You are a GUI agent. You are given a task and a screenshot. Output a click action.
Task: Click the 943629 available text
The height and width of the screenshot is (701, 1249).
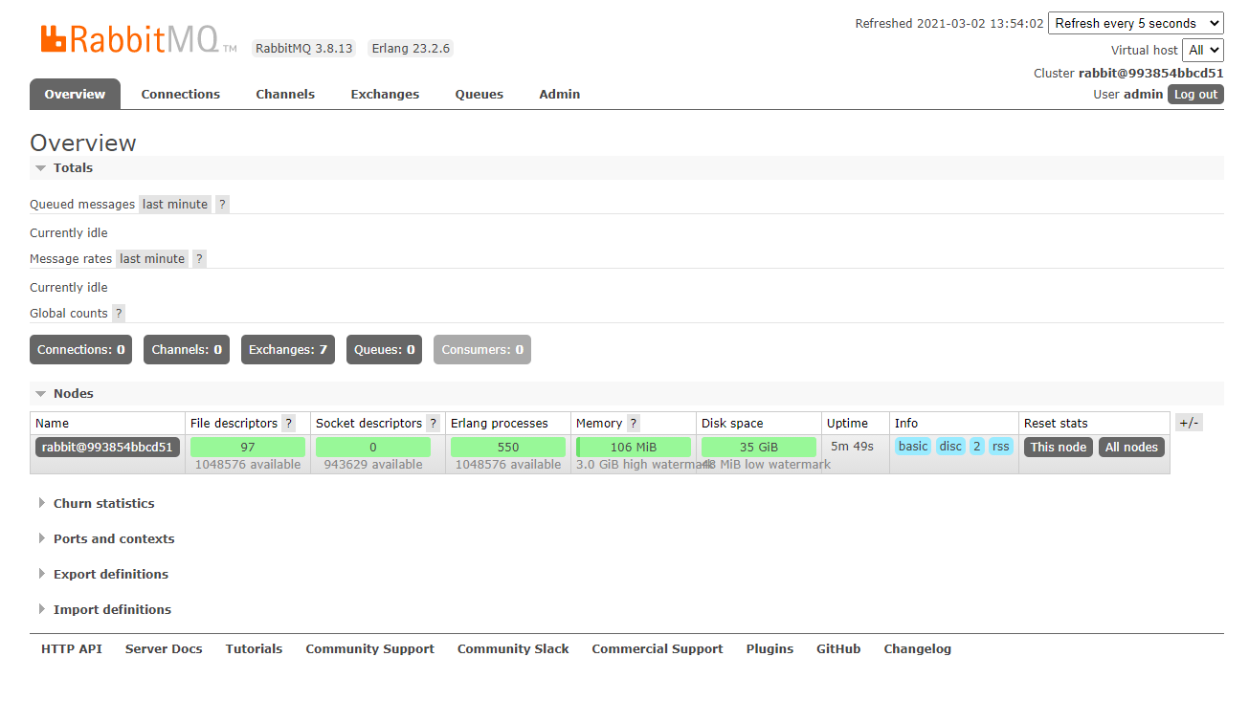[371, 464]
